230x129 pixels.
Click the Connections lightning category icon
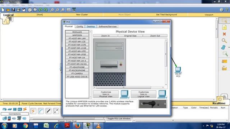tap(25, 109)
